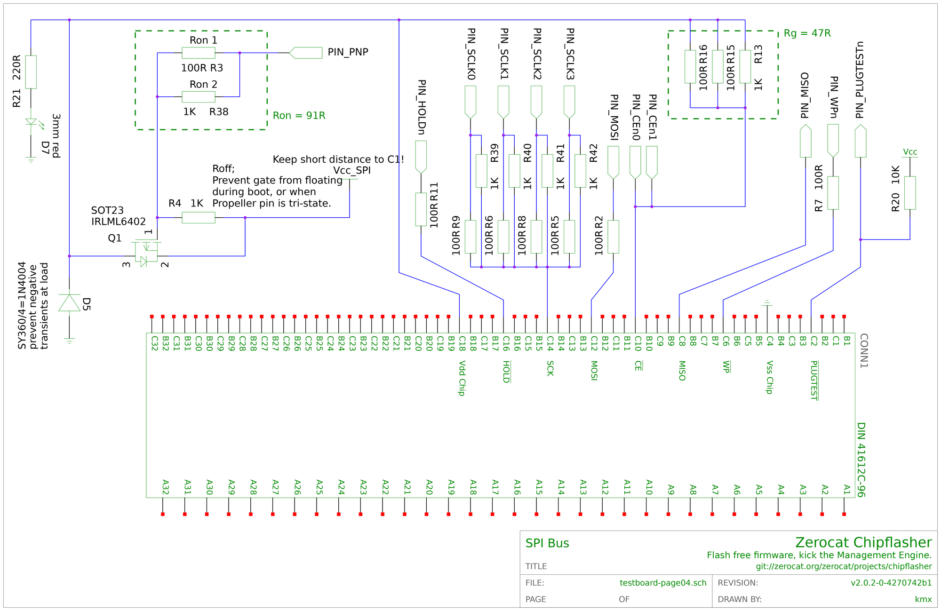Screen dimensions: 941x611
Task: Click the 'Vdd Chip' pin label
Action: (x=462, y=378)
